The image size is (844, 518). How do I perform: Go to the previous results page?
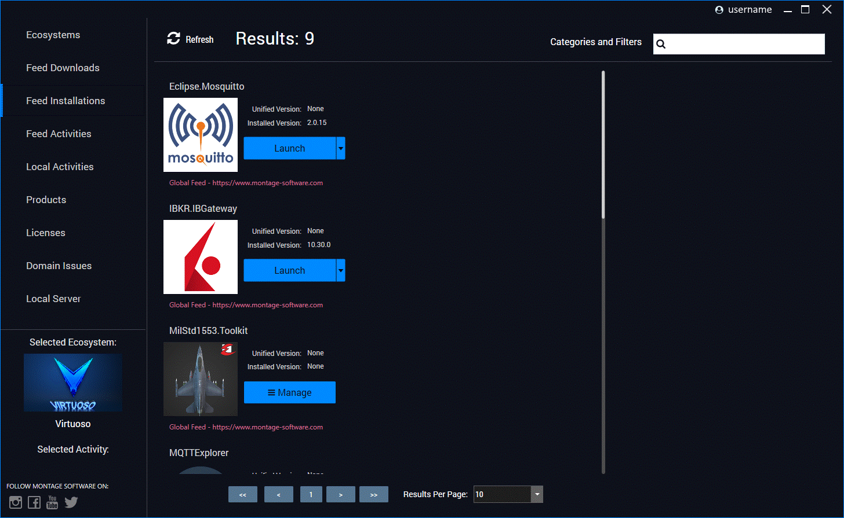pyautogui.click(x=279, y=494)
